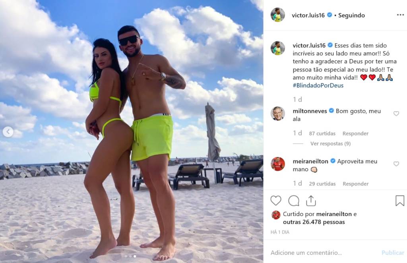Viewport: 407px width, 263px height.
Task: Open the three-dots more options menu
Action: point(400,15)
